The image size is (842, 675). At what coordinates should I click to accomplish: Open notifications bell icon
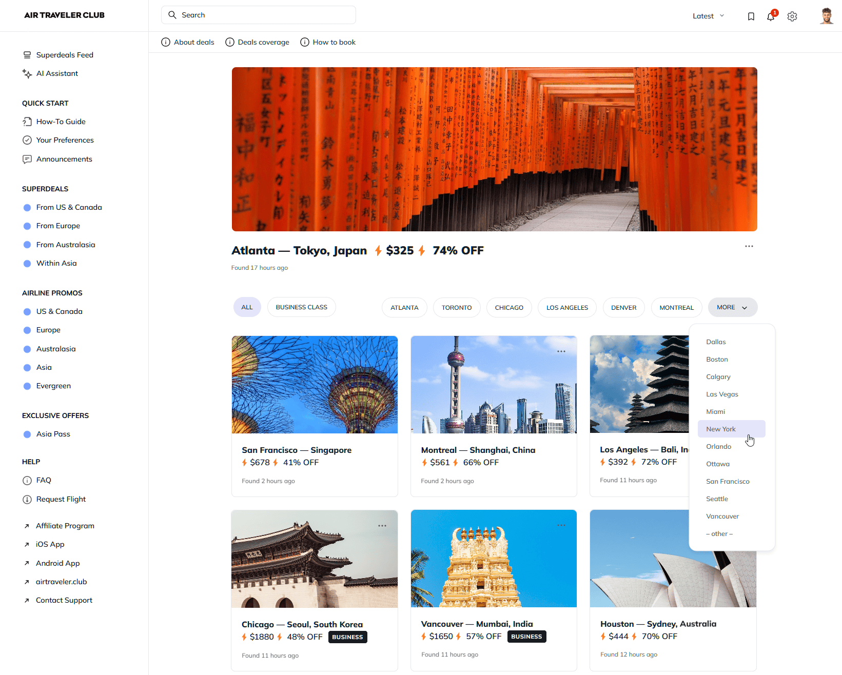tap(771, 16)
